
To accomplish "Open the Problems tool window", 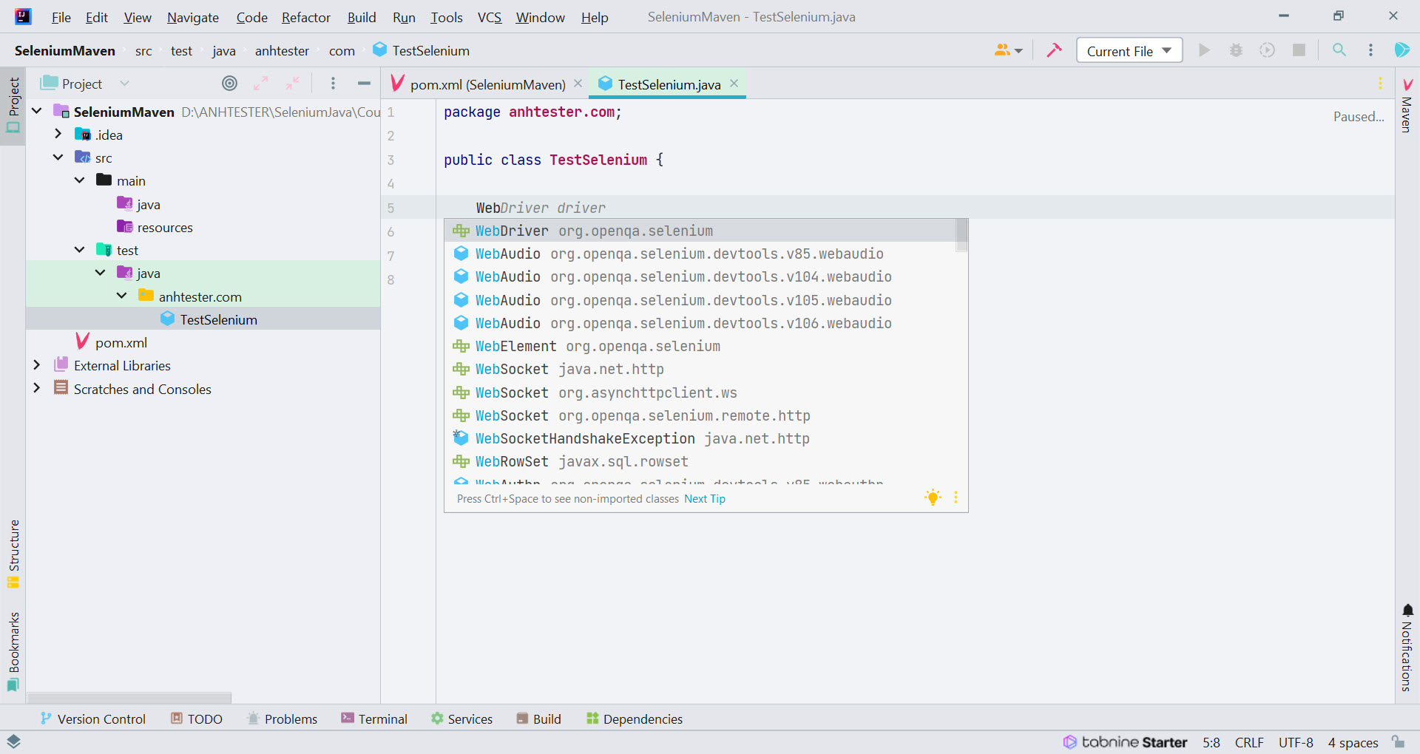I will click(x=283, y=719).
